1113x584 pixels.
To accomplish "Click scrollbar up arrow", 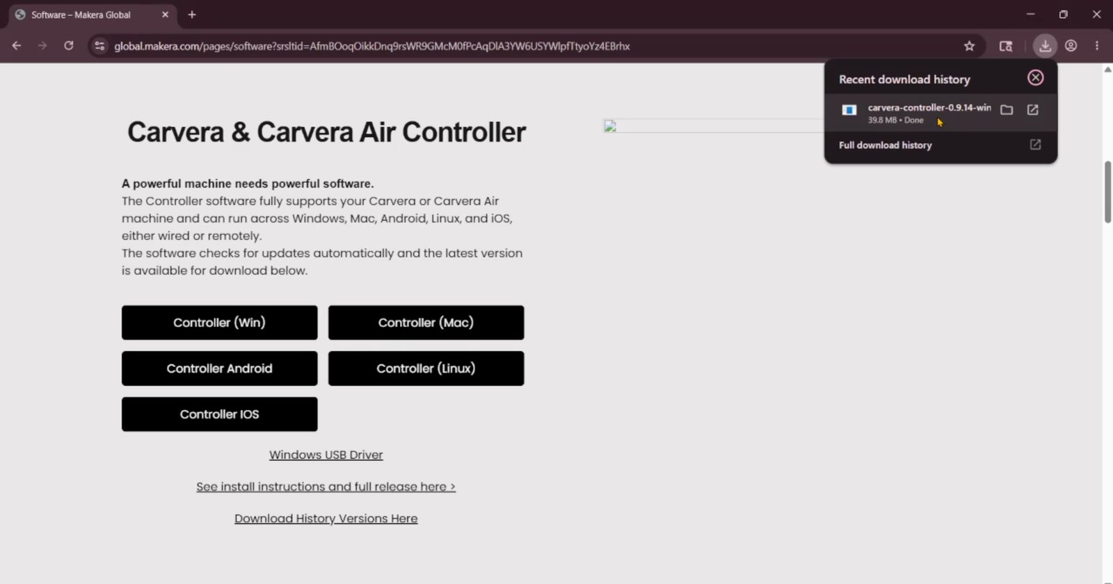I will [1107, 70].
